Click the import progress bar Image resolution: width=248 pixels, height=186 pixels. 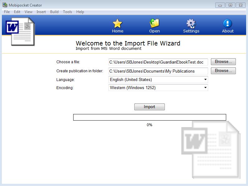click(x=150, y=117)
